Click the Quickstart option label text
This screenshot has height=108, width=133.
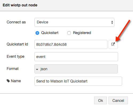50,33
